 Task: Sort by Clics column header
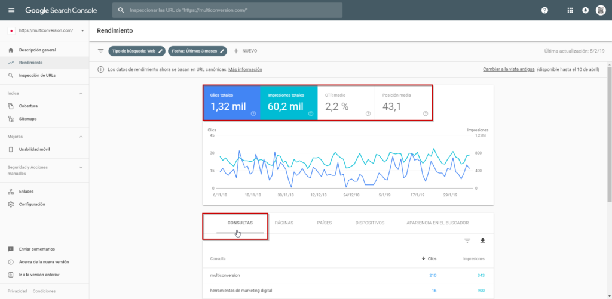[429, 258]
